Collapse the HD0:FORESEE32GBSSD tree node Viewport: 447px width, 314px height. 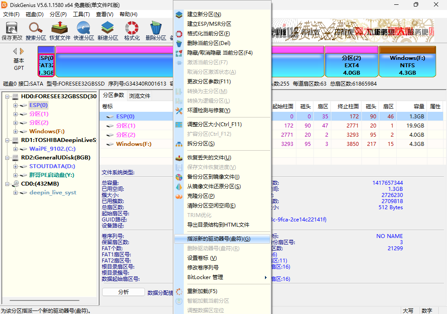click(7, 97)
